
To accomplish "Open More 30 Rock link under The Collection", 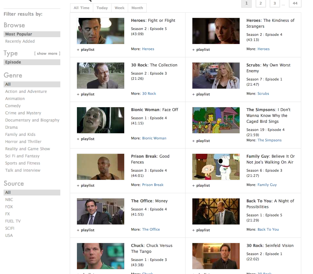I will point(149,94).
